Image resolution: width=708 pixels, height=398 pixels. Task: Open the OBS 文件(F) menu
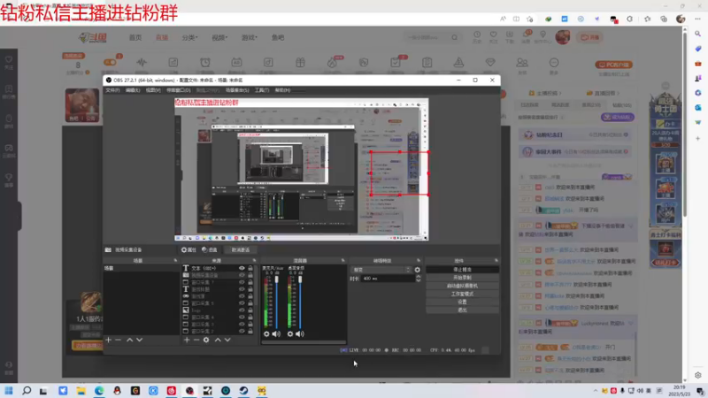pos(112,90)
